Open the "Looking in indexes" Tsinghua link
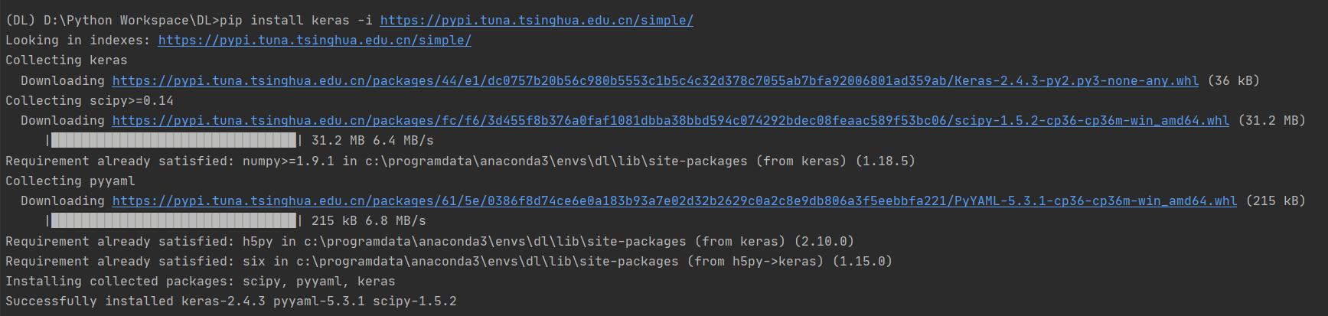1328x316 pixels. click(x=315, y=41)
